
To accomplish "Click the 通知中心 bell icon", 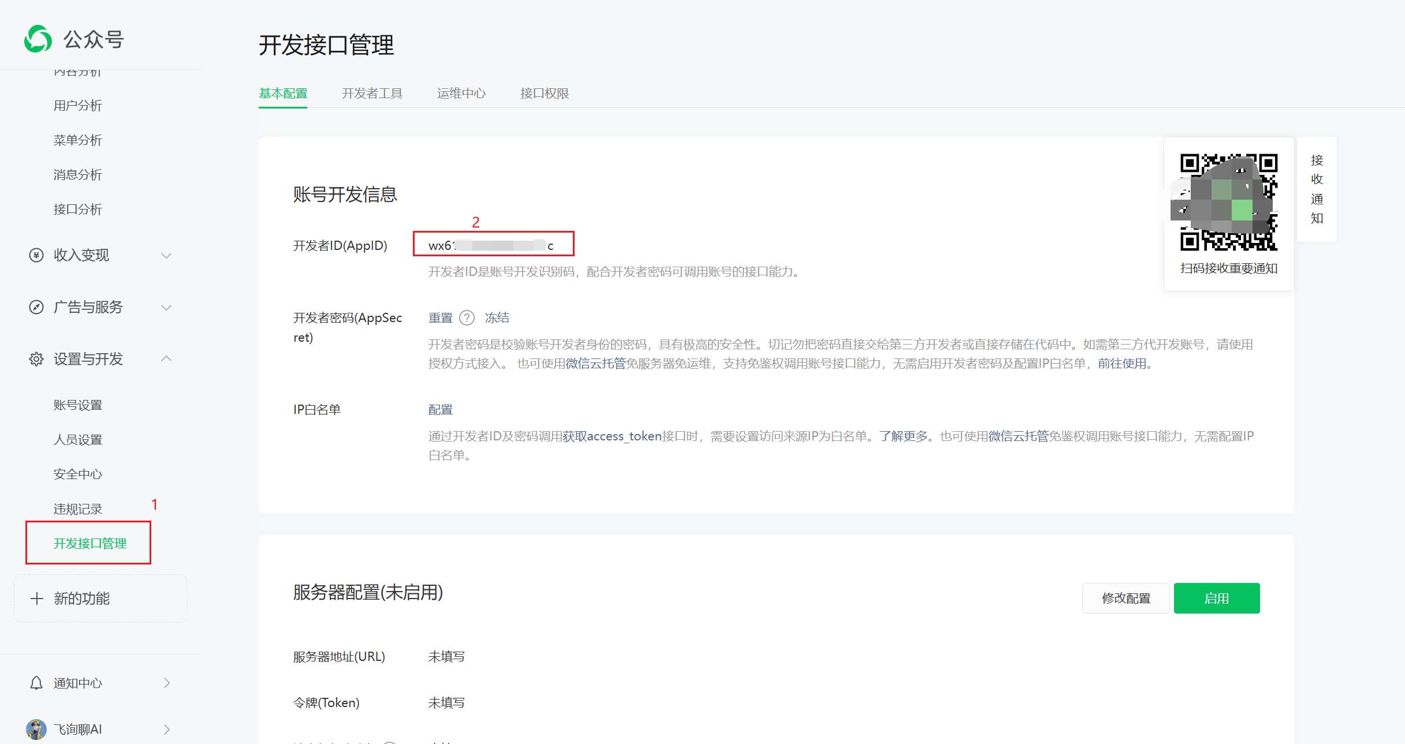I will tap(36, 683).
